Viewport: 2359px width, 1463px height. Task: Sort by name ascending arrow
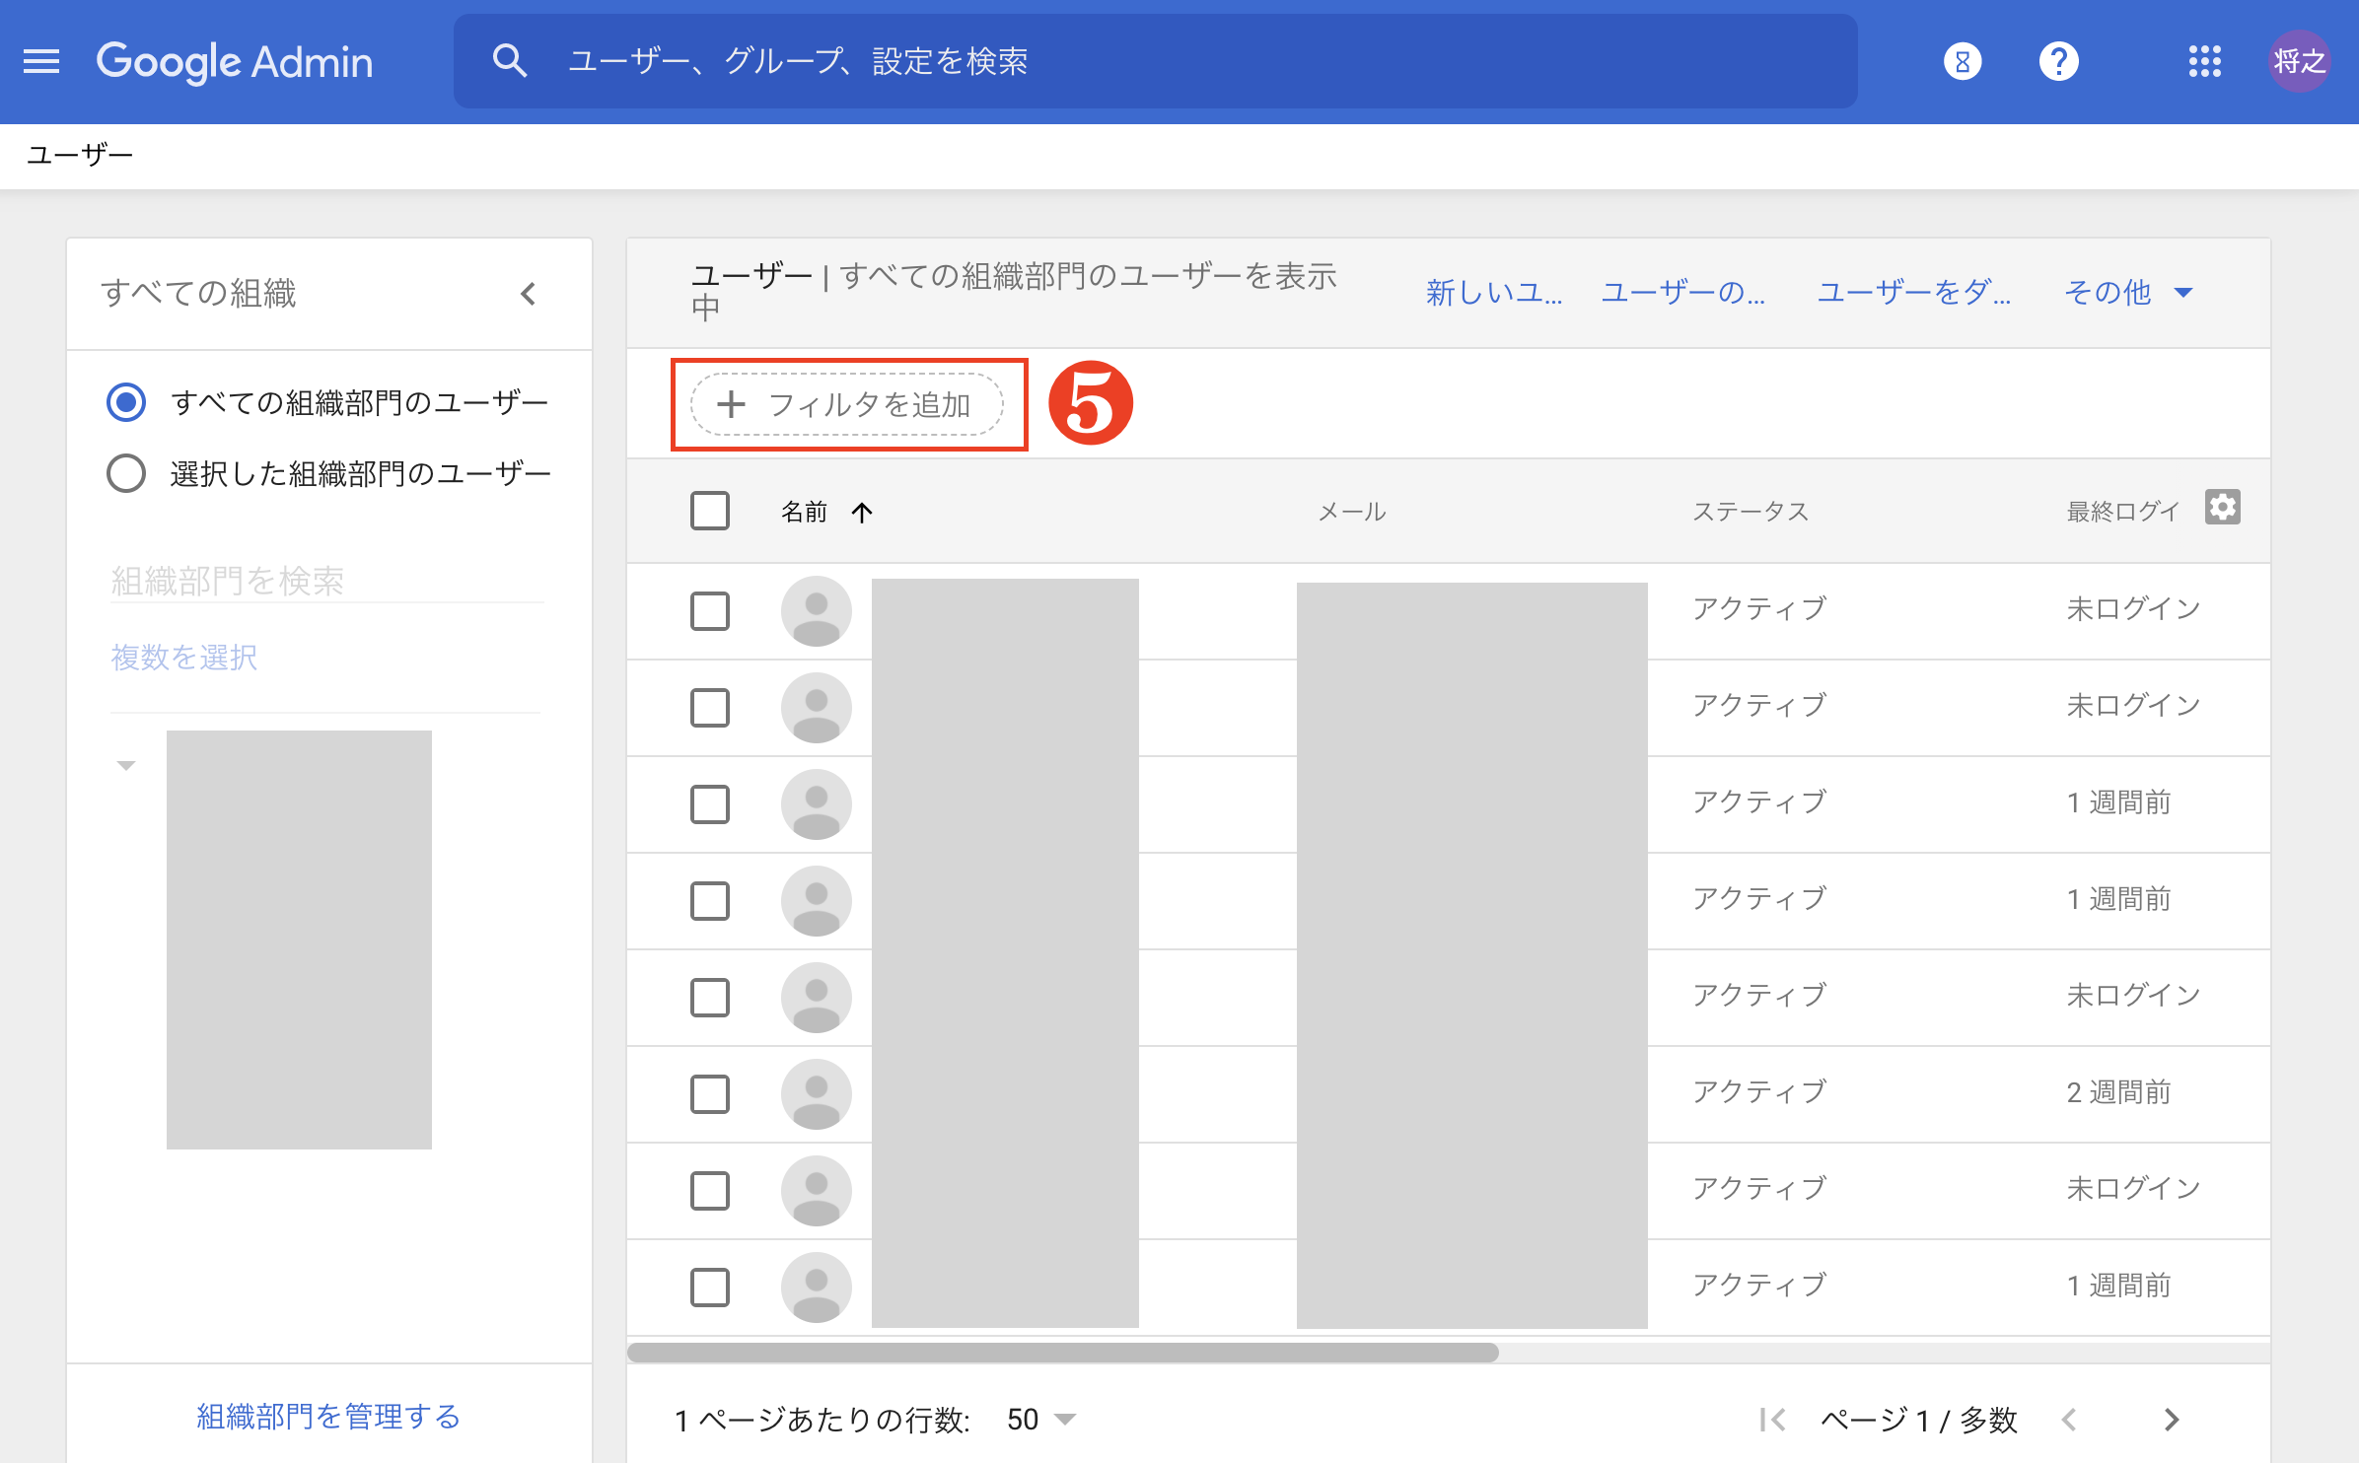[862, 512]
